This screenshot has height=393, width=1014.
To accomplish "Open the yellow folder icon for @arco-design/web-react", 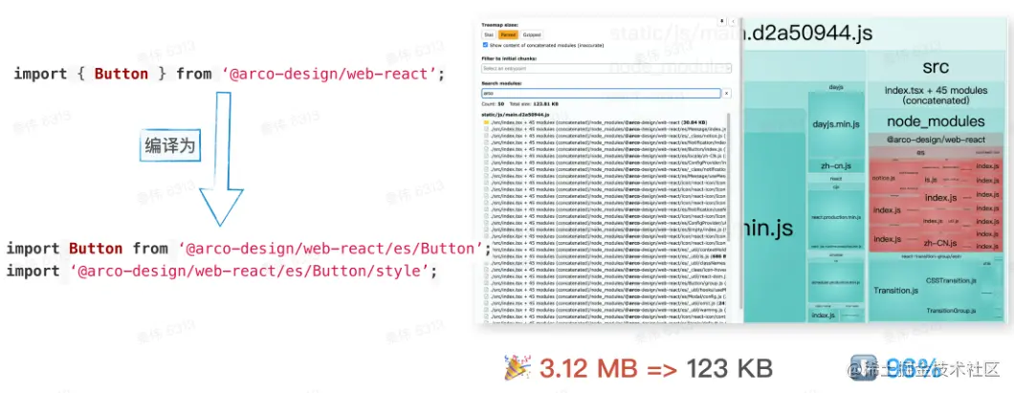I will [486, 122].
